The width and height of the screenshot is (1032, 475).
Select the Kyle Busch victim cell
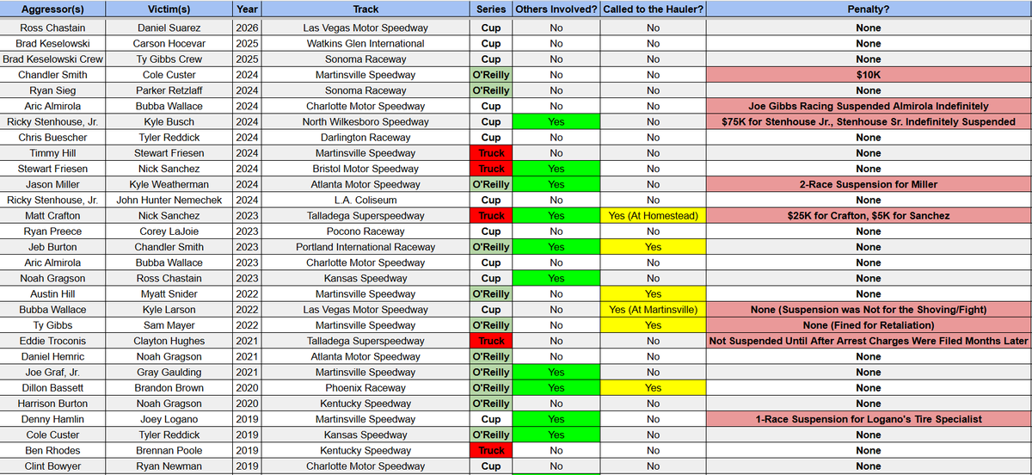(x=169, y=121)
